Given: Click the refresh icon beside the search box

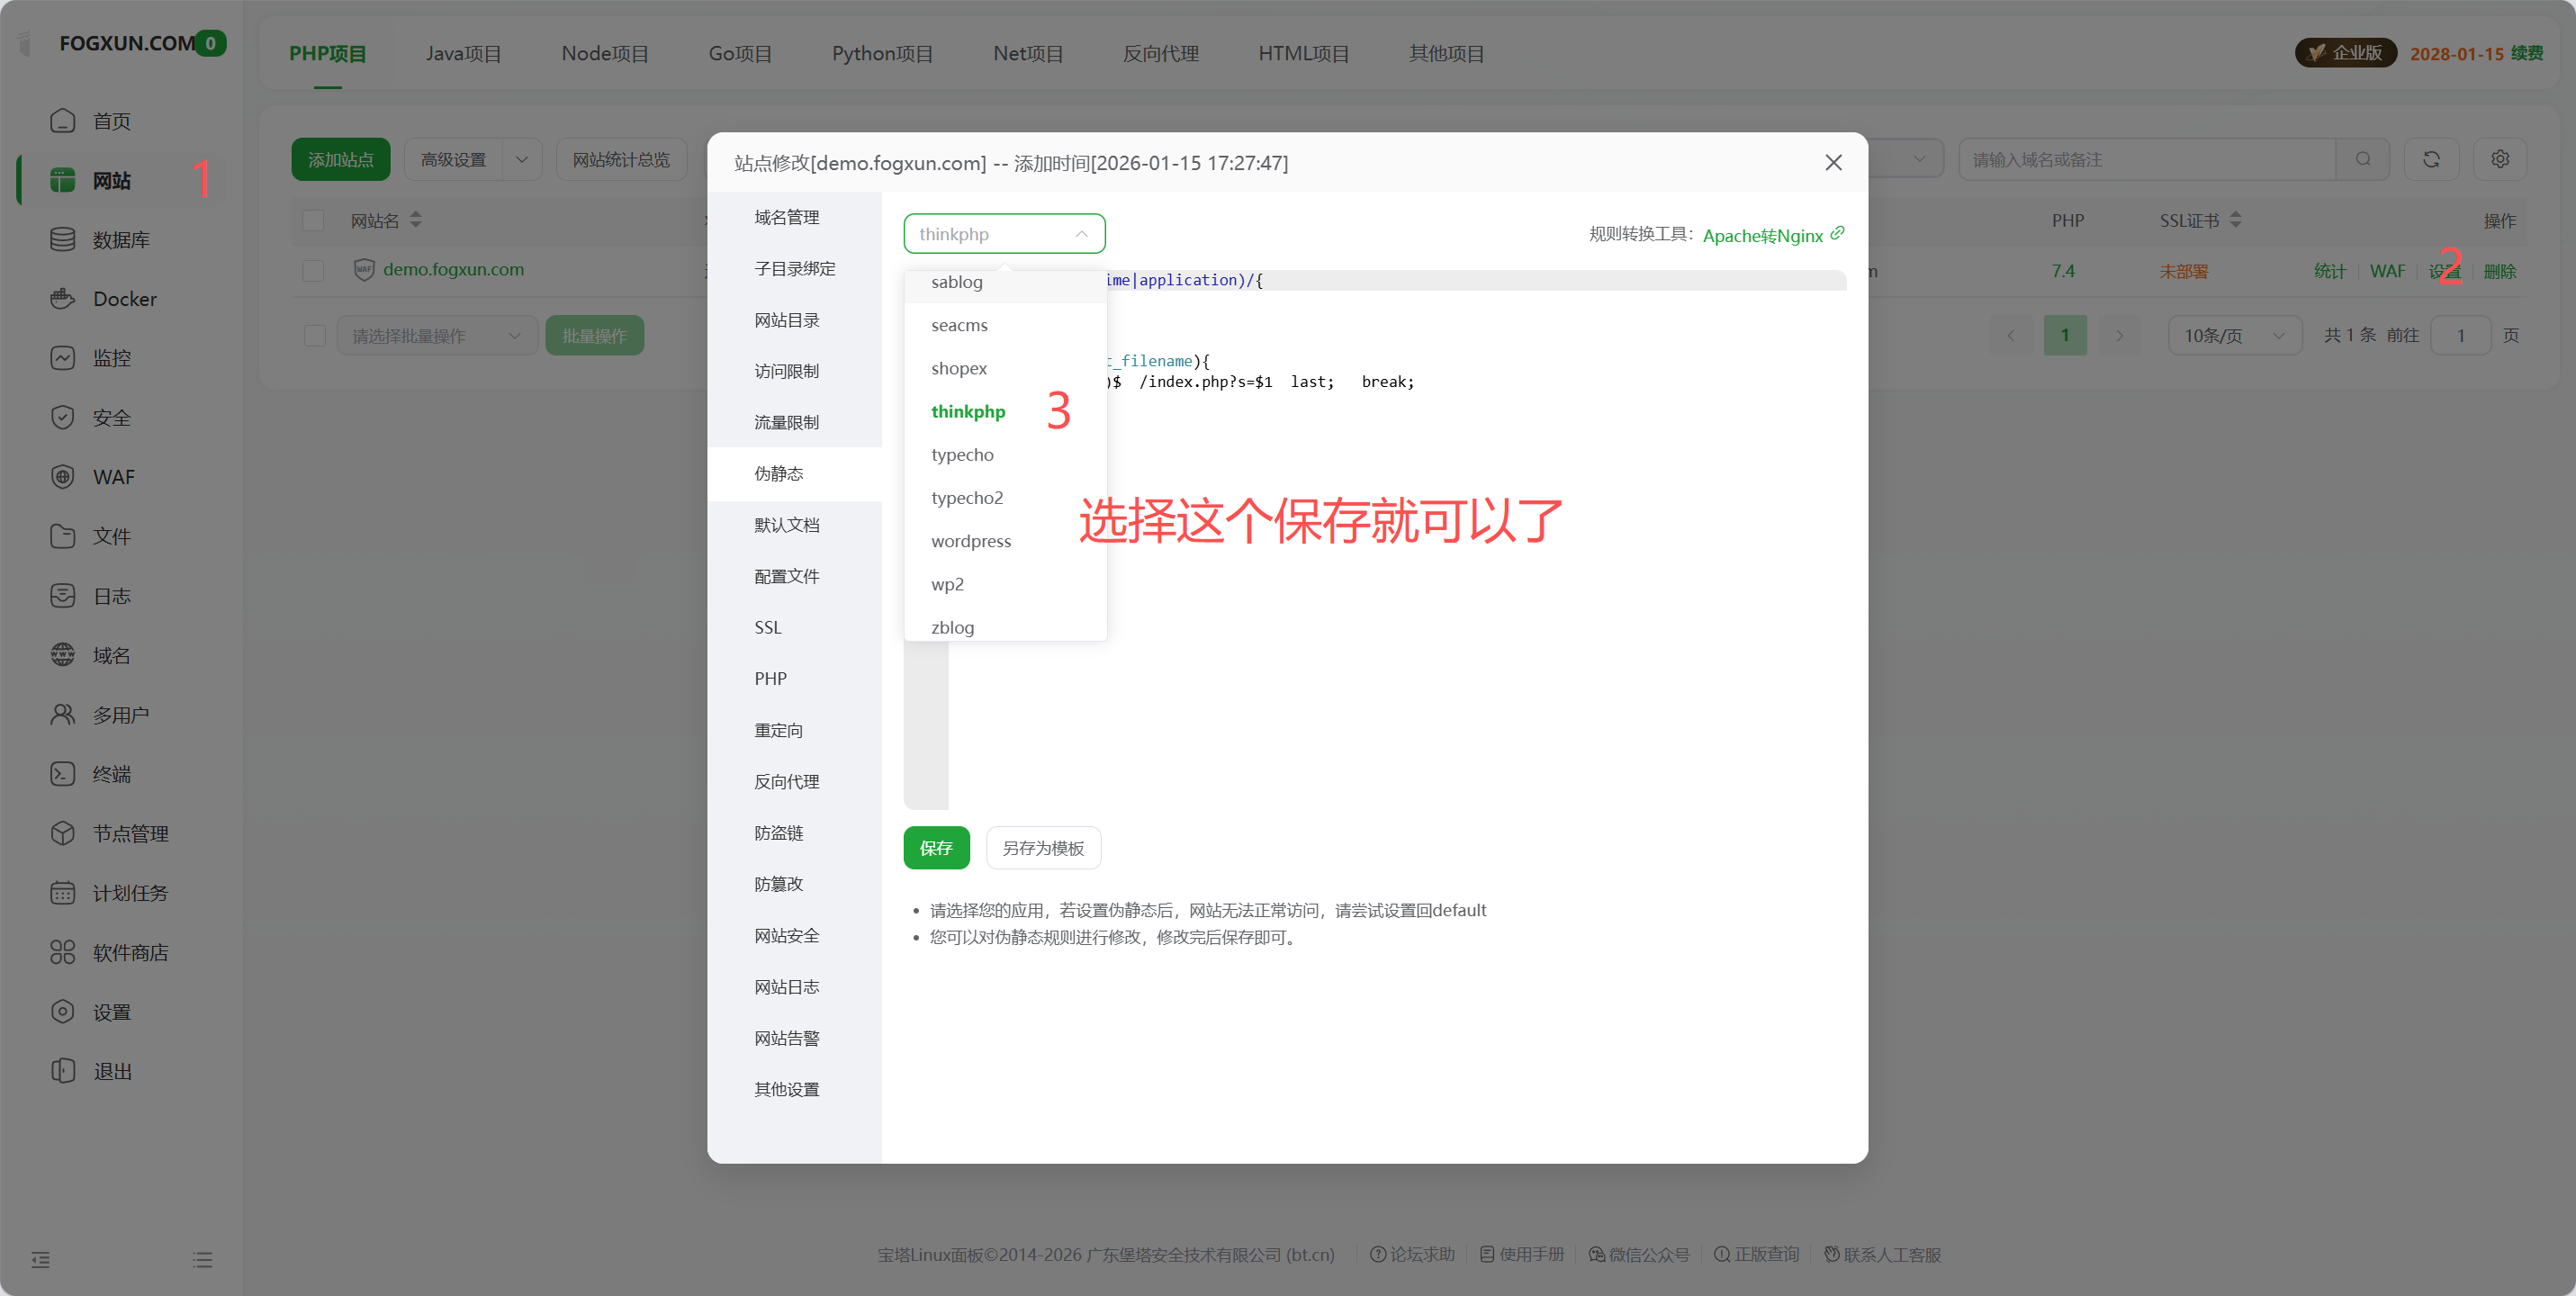Looking at the screenshot, I should (x=2432, y=158).
